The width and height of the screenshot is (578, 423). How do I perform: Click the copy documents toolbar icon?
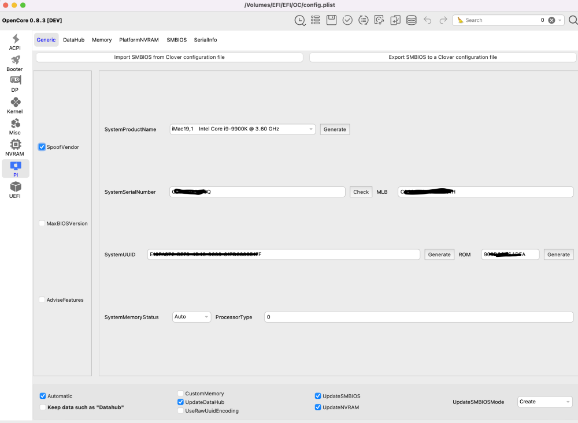[395, 20]
